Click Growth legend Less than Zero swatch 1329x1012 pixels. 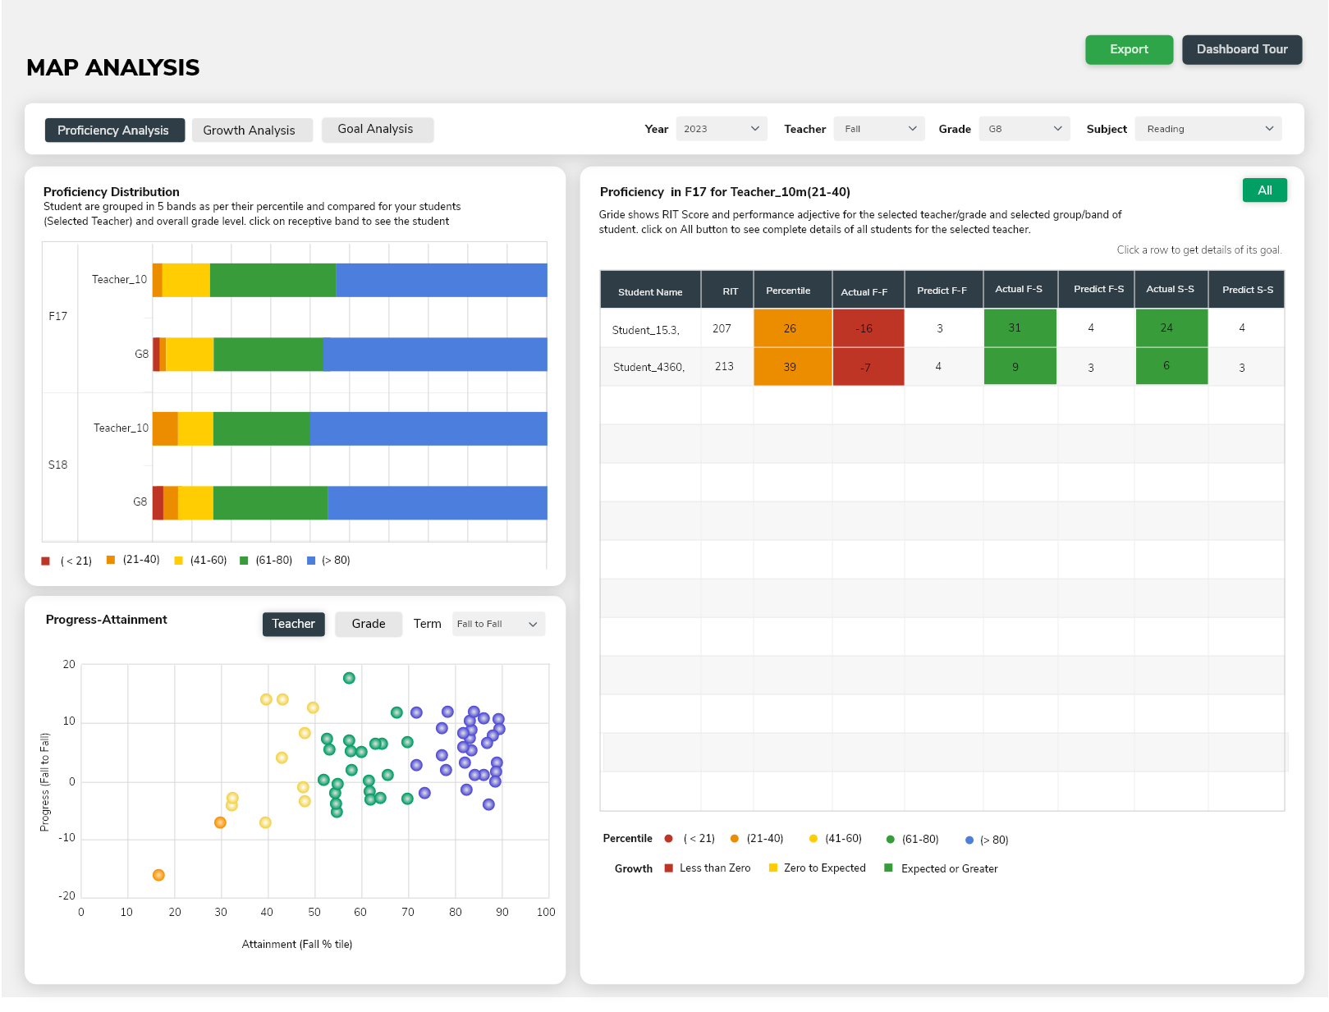pos(669,868)
